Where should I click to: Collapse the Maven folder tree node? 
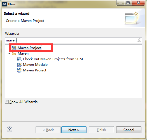9,53
